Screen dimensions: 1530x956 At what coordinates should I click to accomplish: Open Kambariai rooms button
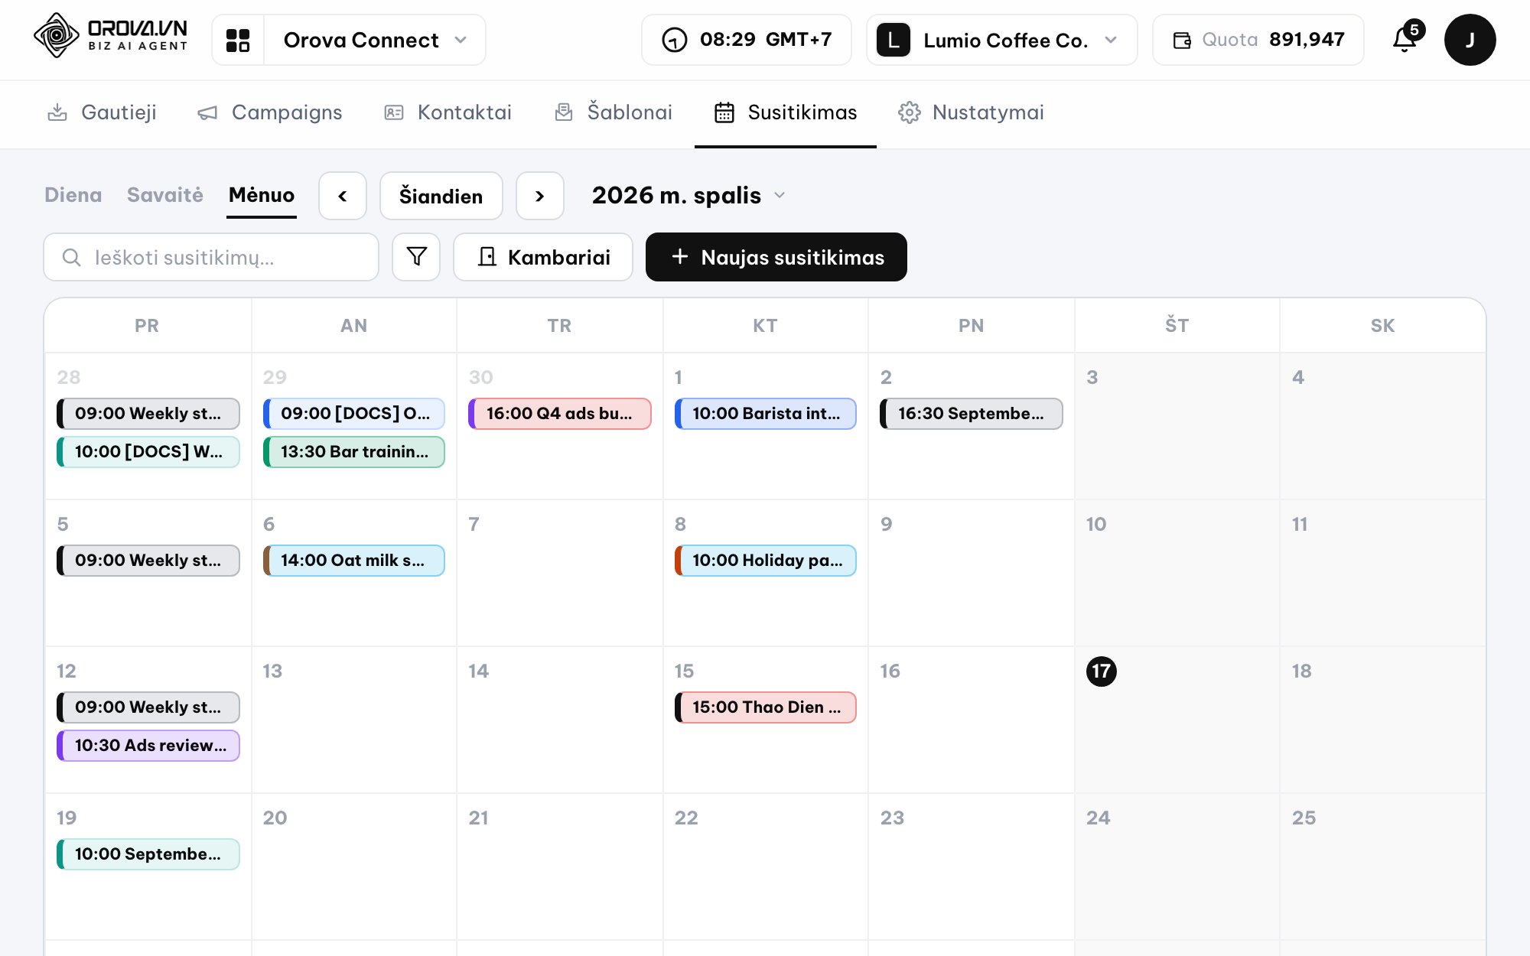click(x=543, y=257)
